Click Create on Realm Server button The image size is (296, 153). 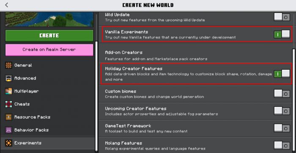49,50
